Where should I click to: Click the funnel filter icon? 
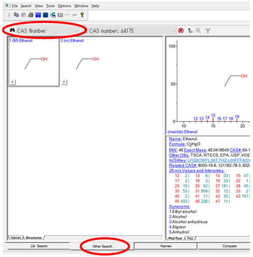(x=208, y=30)
